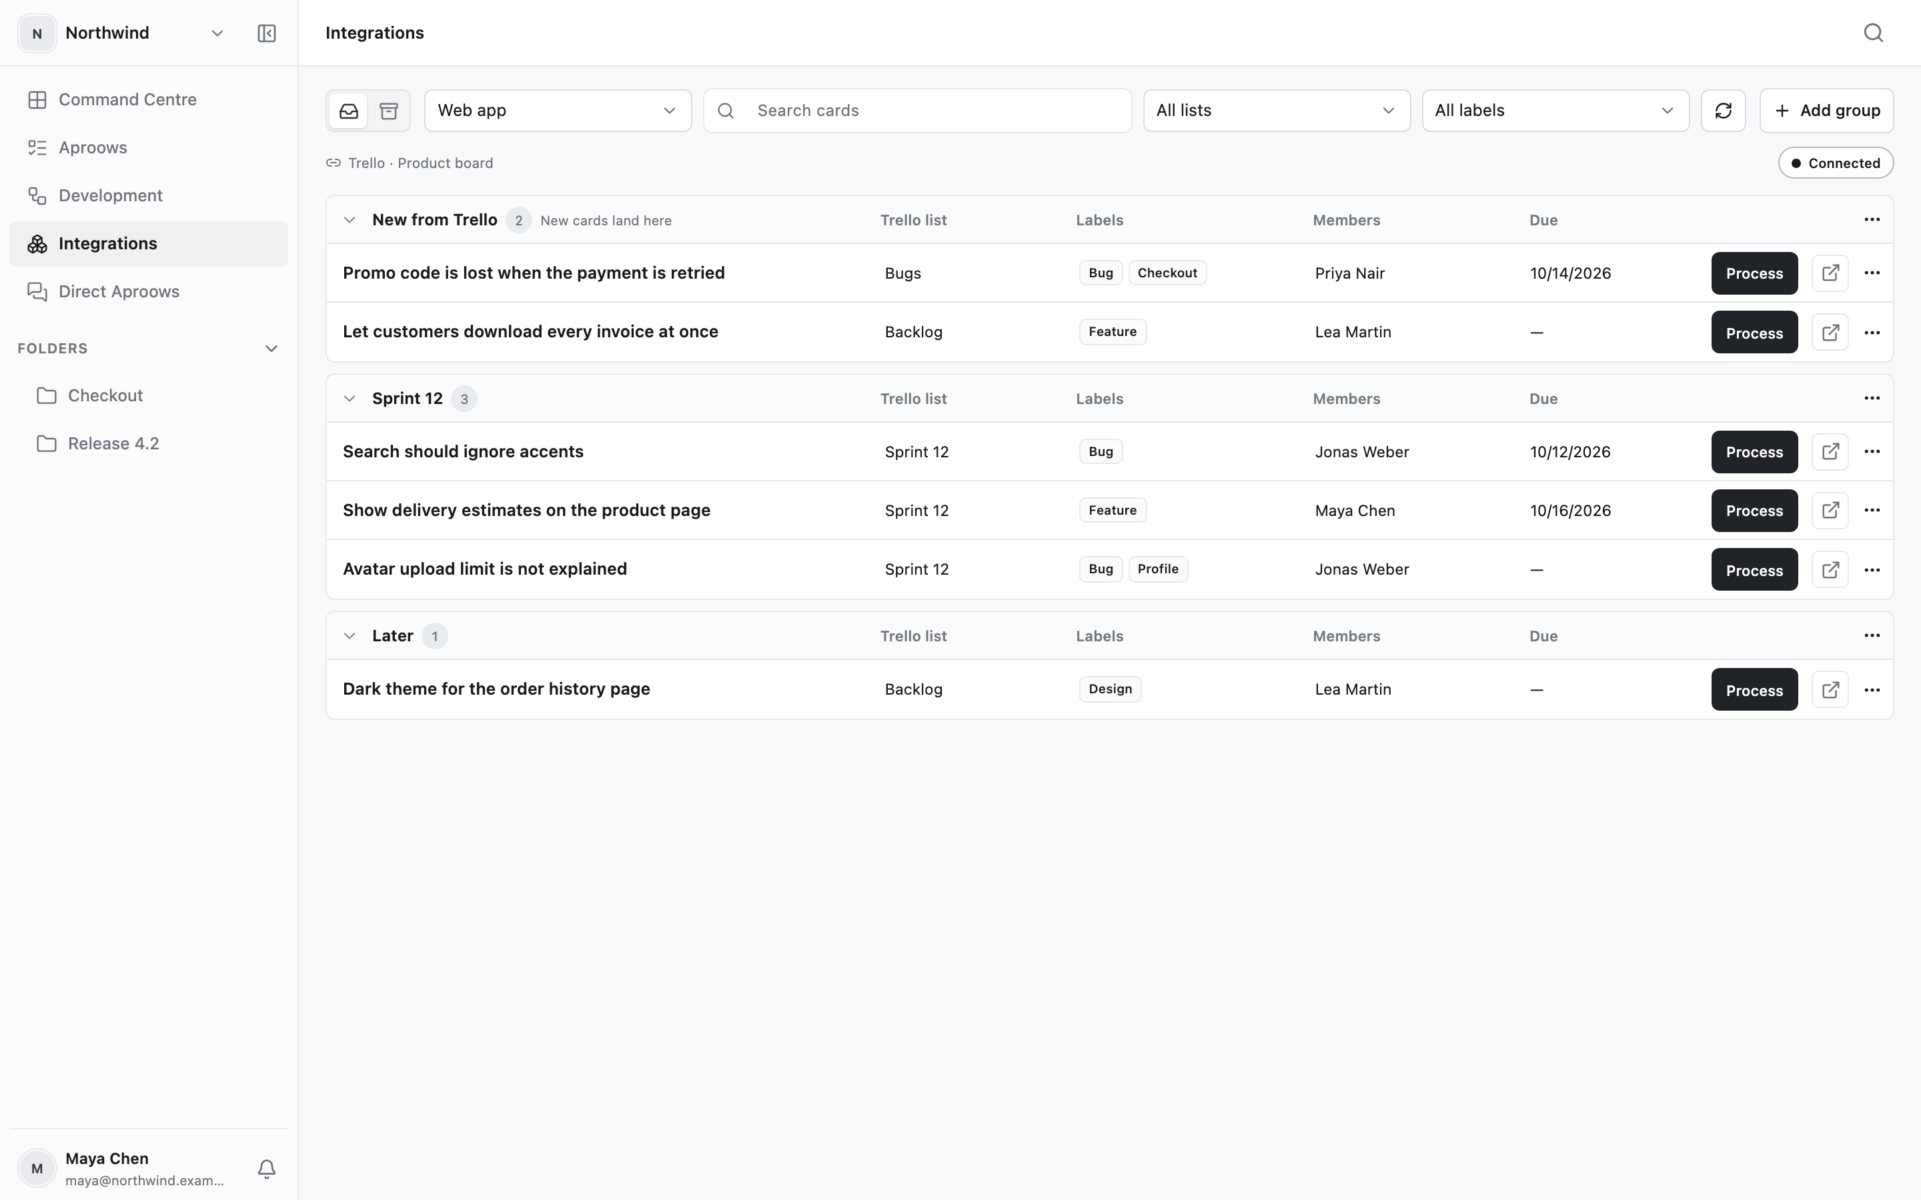Open the Web app board dropdown

coord(558,110)
